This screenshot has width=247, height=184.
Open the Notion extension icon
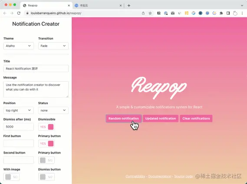tap(159, 13)
